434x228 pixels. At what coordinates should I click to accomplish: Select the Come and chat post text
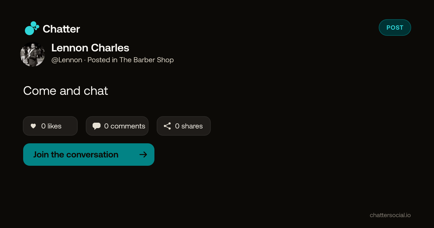point(65,90)
